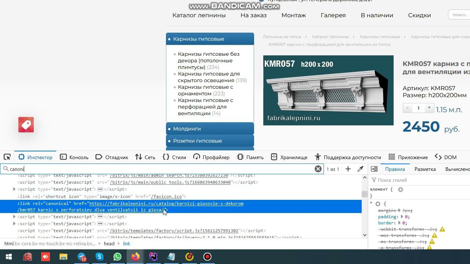This screenshot has height=264, width=470.
Task: Open the Монтаж menu item
Action: 294,15
